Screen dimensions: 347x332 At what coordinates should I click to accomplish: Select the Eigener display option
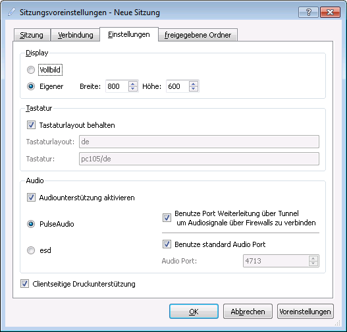[x=31, y=86]
